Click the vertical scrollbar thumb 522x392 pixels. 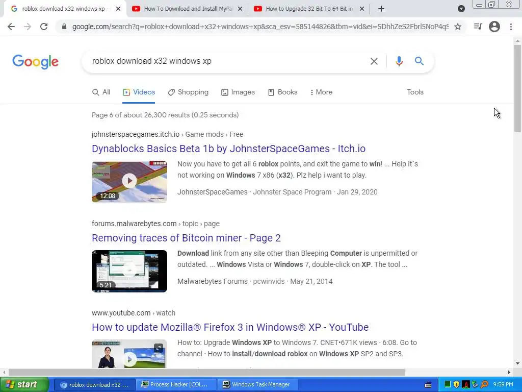(518, 88)
